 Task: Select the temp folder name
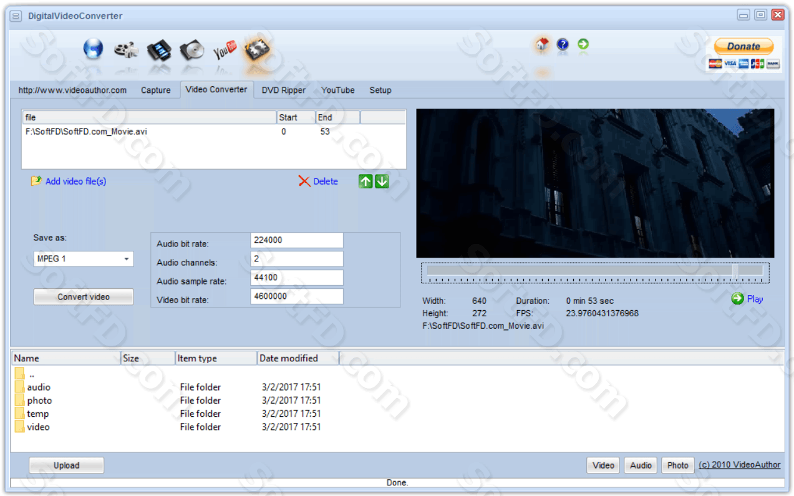click(x=37, y=414)
